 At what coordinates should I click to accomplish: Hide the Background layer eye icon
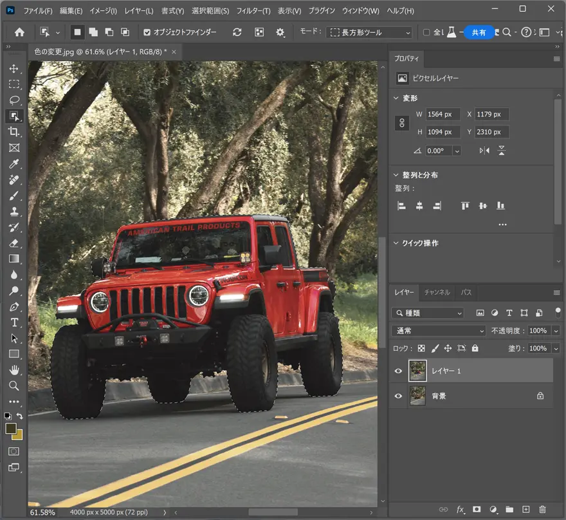(x=398, y=396)
